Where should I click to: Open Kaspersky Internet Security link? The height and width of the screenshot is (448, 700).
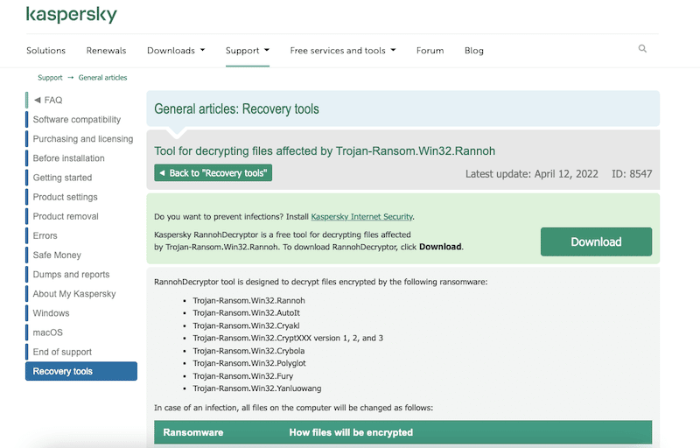(x=362, y=216)
